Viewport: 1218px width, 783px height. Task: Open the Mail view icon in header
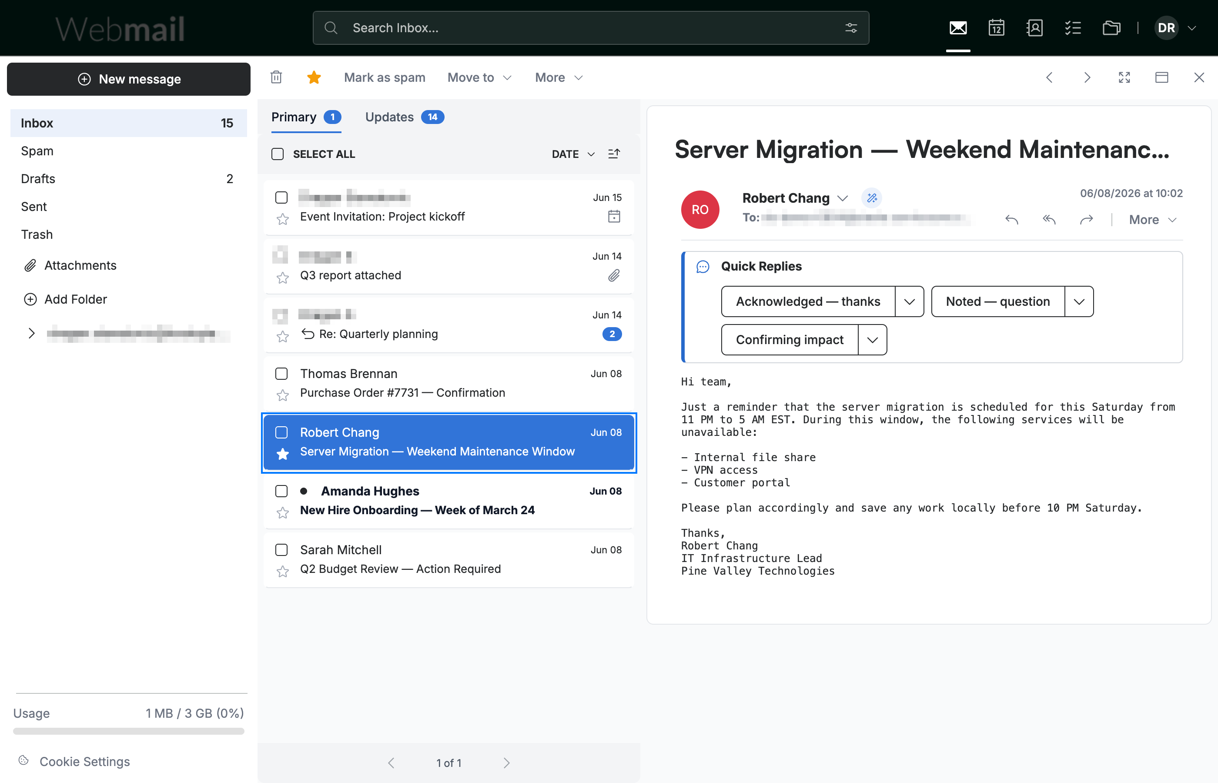pyautogui.click(x=958, y=28)
